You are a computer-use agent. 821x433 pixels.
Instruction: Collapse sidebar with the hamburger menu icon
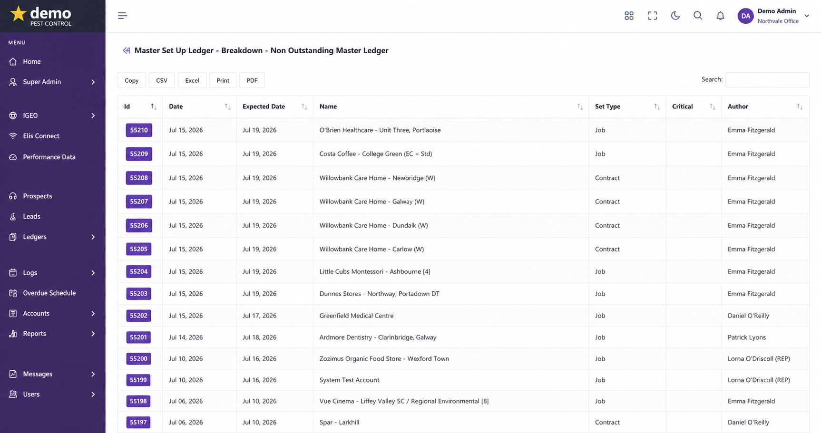click(x=122, y=16)
